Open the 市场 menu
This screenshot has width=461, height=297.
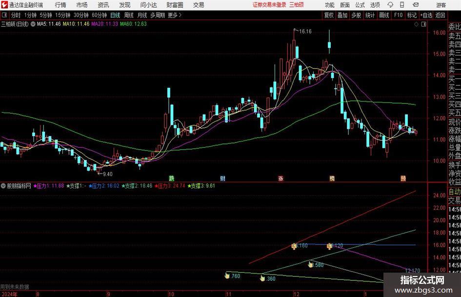(82, 5)
